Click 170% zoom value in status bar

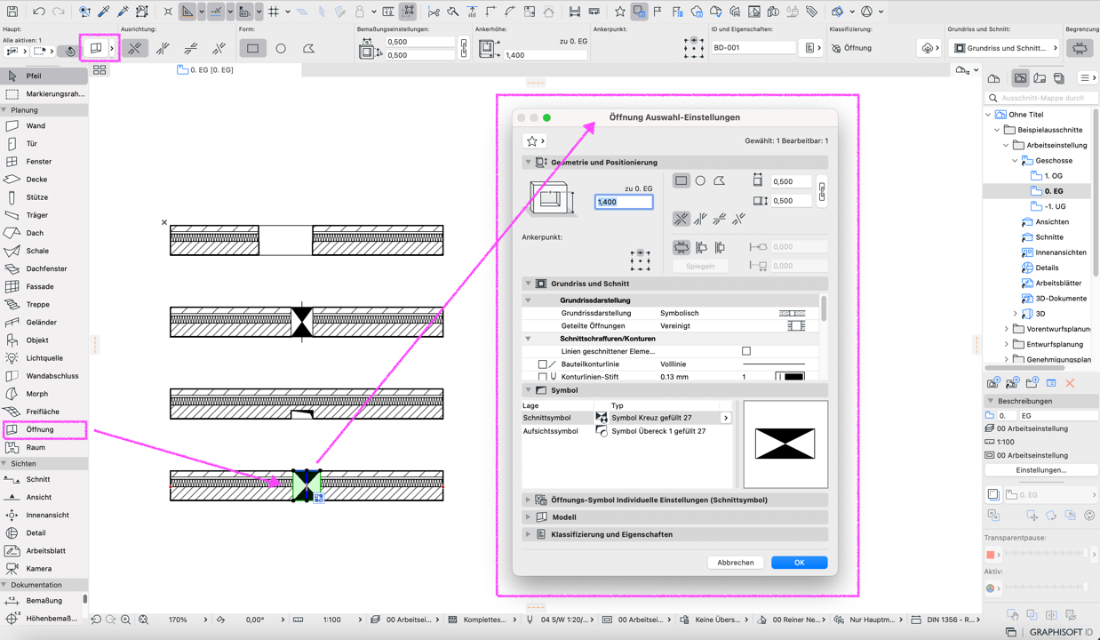tap(178, 620)
